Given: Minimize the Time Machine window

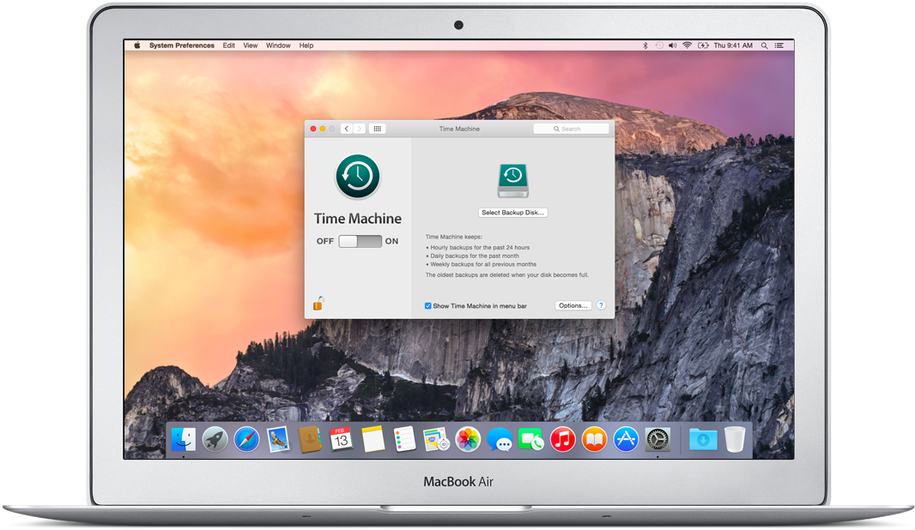Looking at the screenshot, I should [x=323, y=129].
